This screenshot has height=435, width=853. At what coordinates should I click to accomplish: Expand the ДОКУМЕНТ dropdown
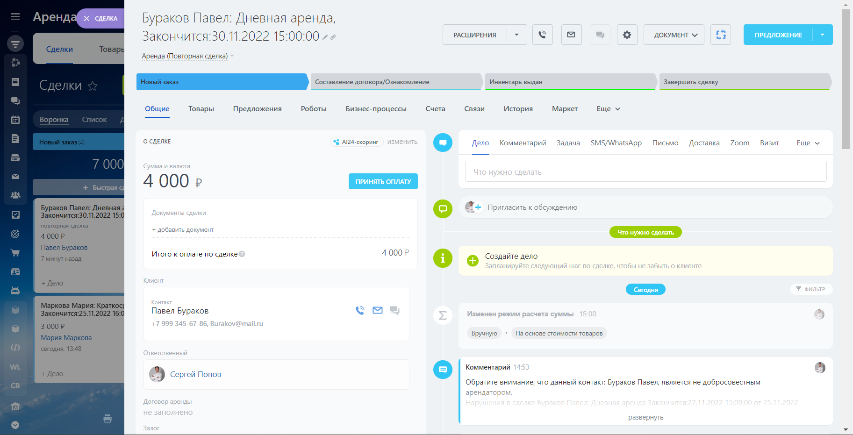pyautogui.click(x=674, y=35)
